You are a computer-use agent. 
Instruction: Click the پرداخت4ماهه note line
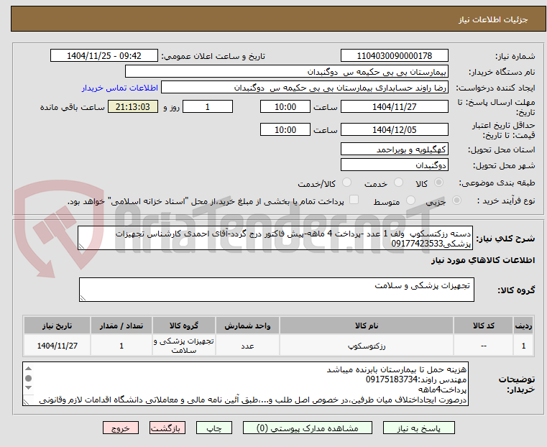pyautogui.click(x=442, y=390)
